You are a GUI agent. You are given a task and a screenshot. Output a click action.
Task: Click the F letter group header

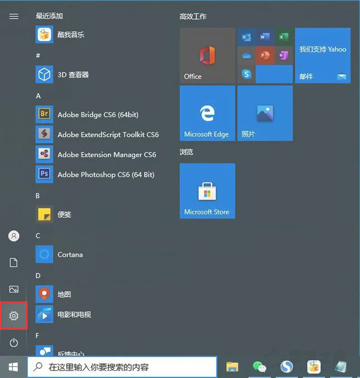(37, 336)
